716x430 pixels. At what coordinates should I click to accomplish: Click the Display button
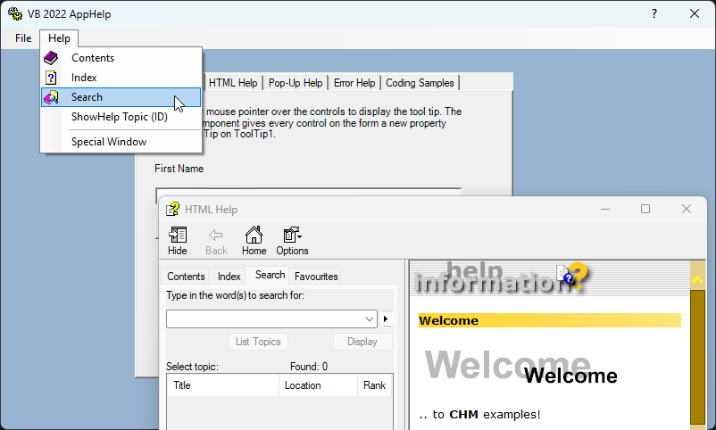tap(362, 342)
